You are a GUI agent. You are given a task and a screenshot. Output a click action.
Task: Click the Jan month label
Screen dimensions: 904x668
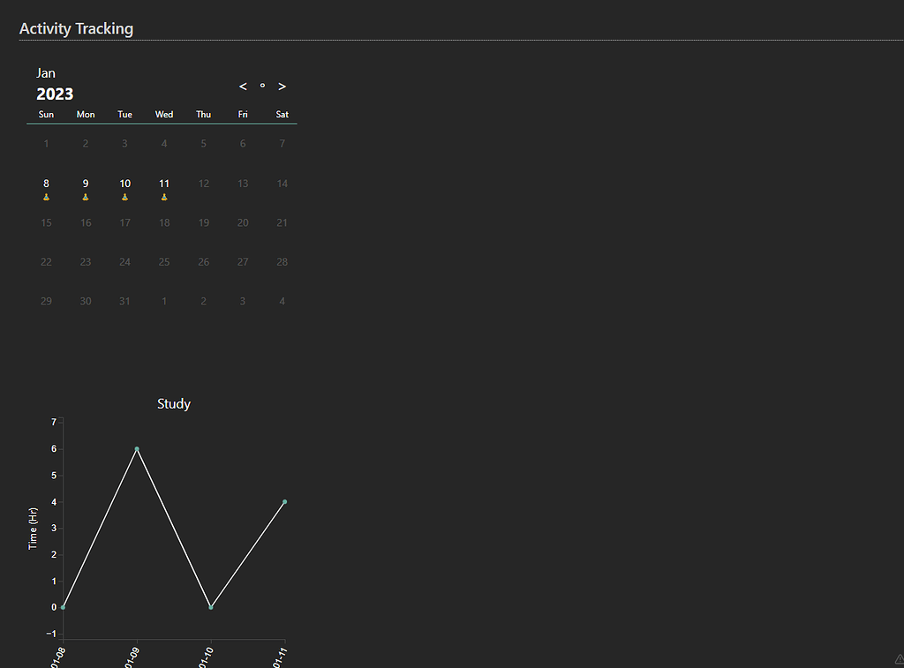click(x=46, y=72)
